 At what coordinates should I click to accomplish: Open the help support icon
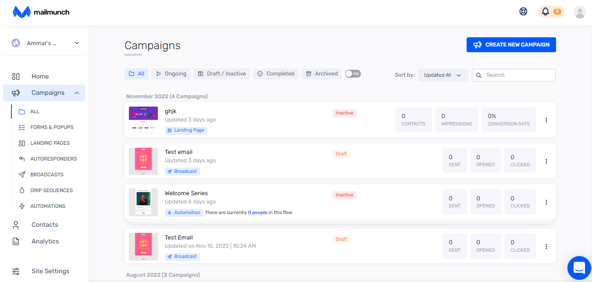coord(523,11)
